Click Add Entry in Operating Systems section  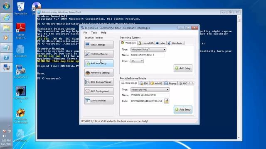tap(183, 68)
